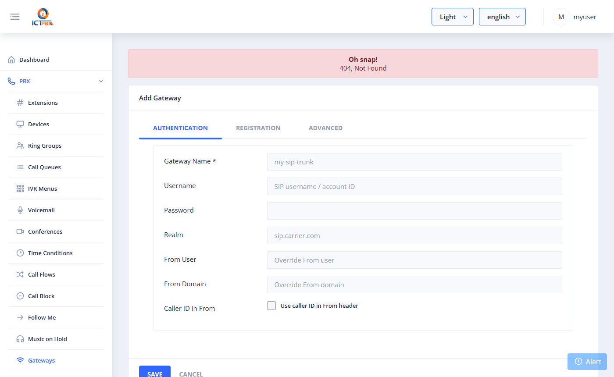The width and height of the screenshot is (614, 377).
Task: Toggle the hamburger sidebar menu
Action: point(15,17)
